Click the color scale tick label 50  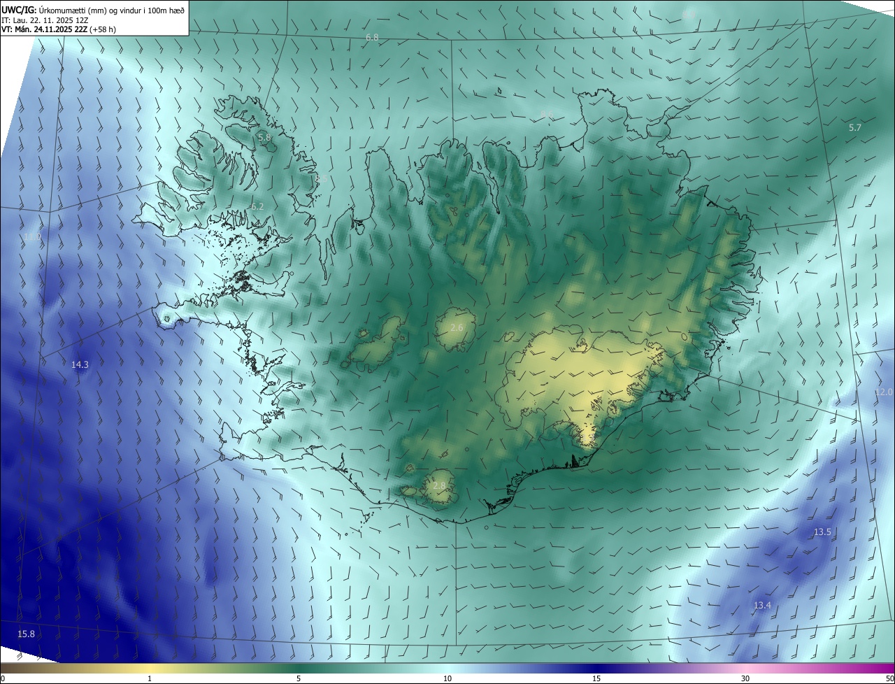pos(889,678)
